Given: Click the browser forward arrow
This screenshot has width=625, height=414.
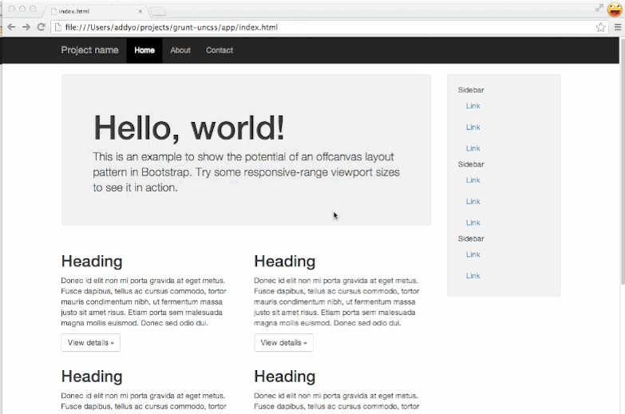Looking at the screenshot, I should 26,27.
